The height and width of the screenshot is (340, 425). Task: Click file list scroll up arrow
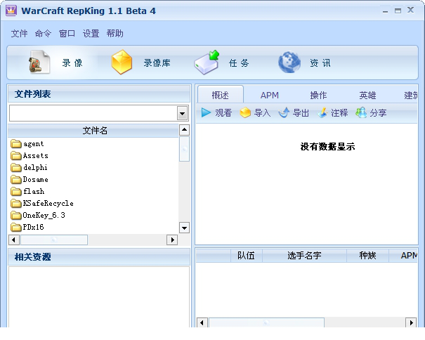click(184, 130)
